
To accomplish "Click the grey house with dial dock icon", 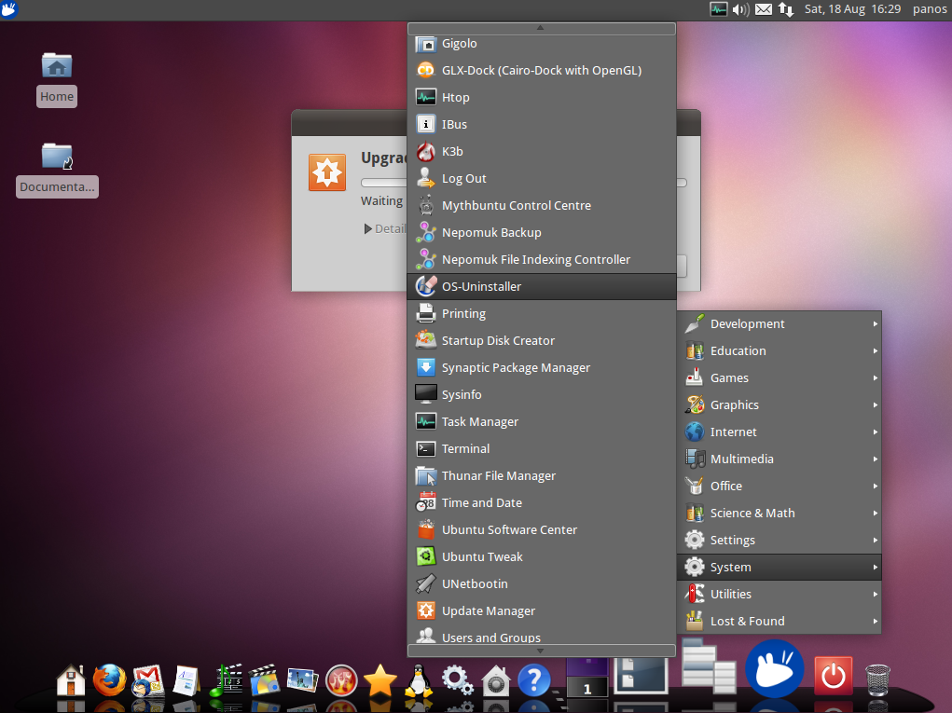I will [x=496, y=680].
